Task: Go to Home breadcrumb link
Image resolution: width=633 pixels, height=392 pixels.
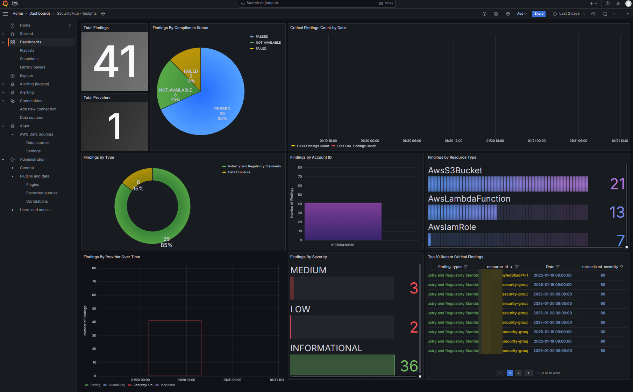Action: [18, 14]
